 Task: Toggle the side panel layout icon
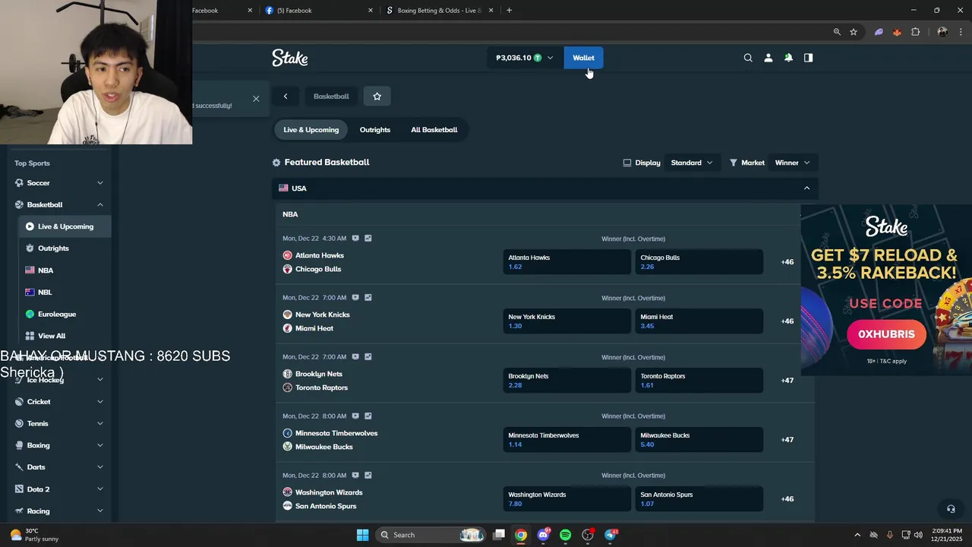pos(808,58)
